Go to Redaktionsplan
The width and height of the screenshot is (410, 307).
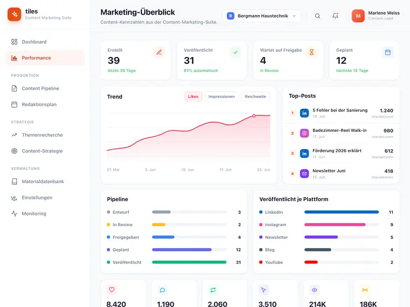[45, 104]
